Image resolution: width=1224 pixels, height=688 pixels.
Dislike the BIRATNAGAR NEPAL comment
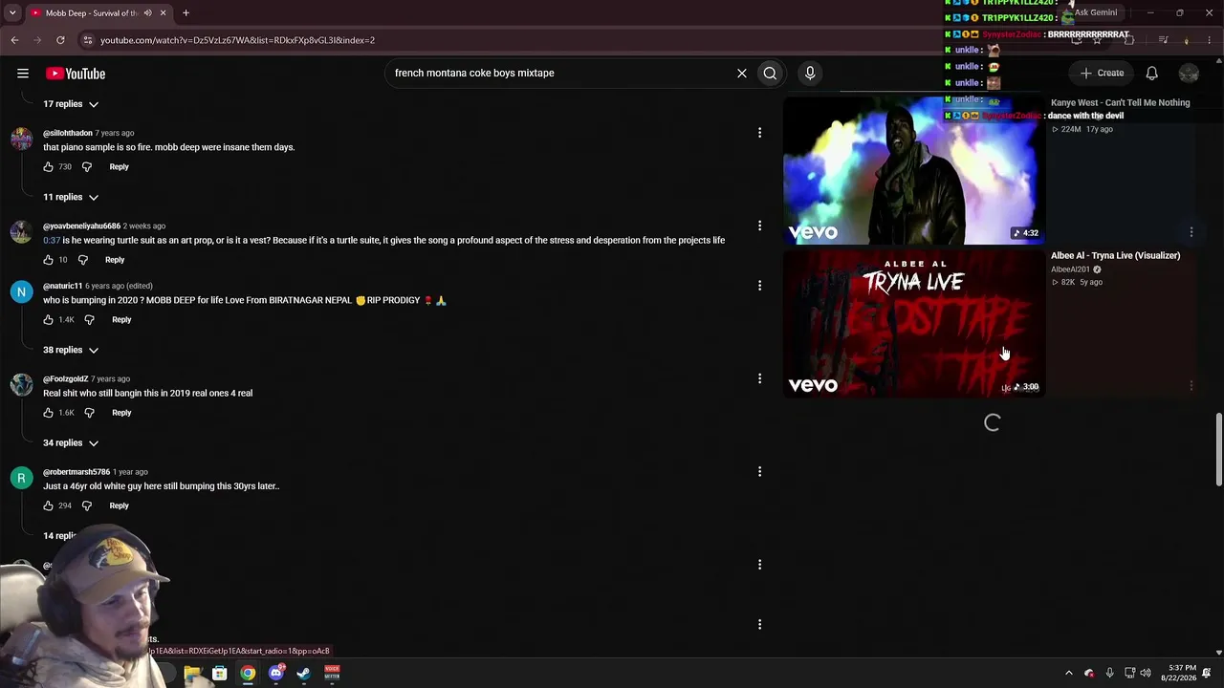point(89,320)
